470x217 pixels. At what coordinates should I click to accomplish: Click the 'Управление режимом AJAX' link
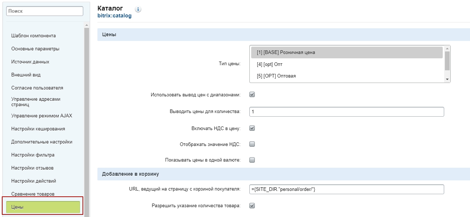41,116
